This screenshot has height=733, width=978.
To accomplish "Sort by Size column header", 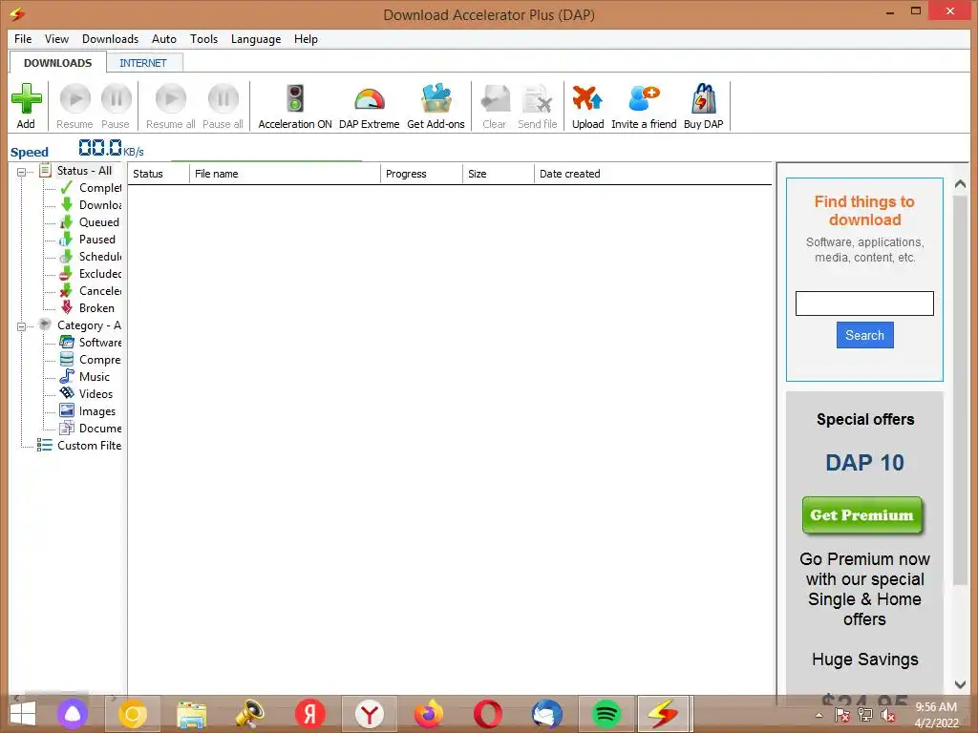I will [x=499, y=174].
